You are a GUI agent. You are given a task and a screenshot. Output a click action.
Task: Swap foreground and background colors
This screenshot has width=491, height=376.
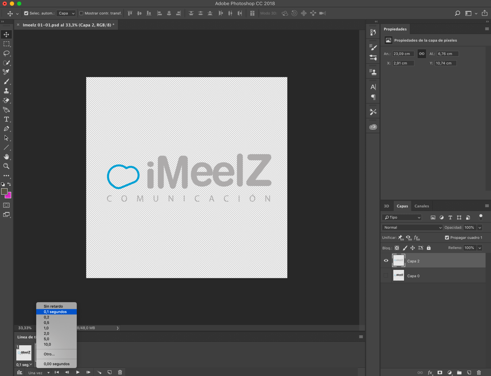pyautogui.click(x=9, y=184)
